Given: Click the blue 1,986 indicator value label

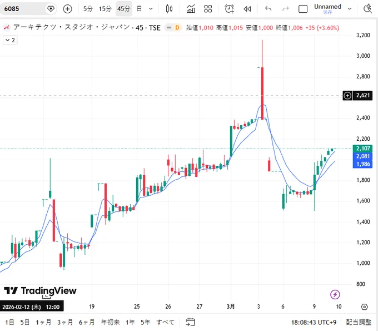Looking at the screenshot, I should coord(363,164).
